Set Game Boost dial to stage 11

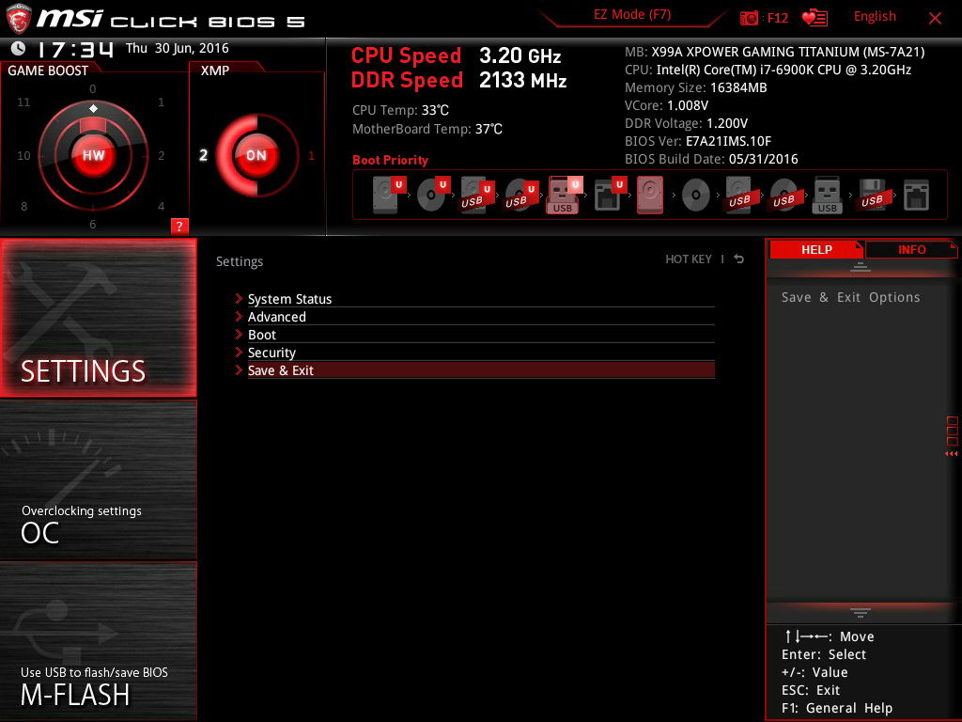pos(23,102)
